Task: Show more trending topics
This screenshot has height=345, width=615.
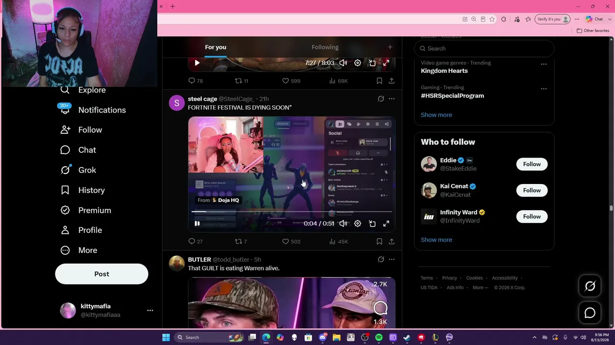Action: coord(436,115)
